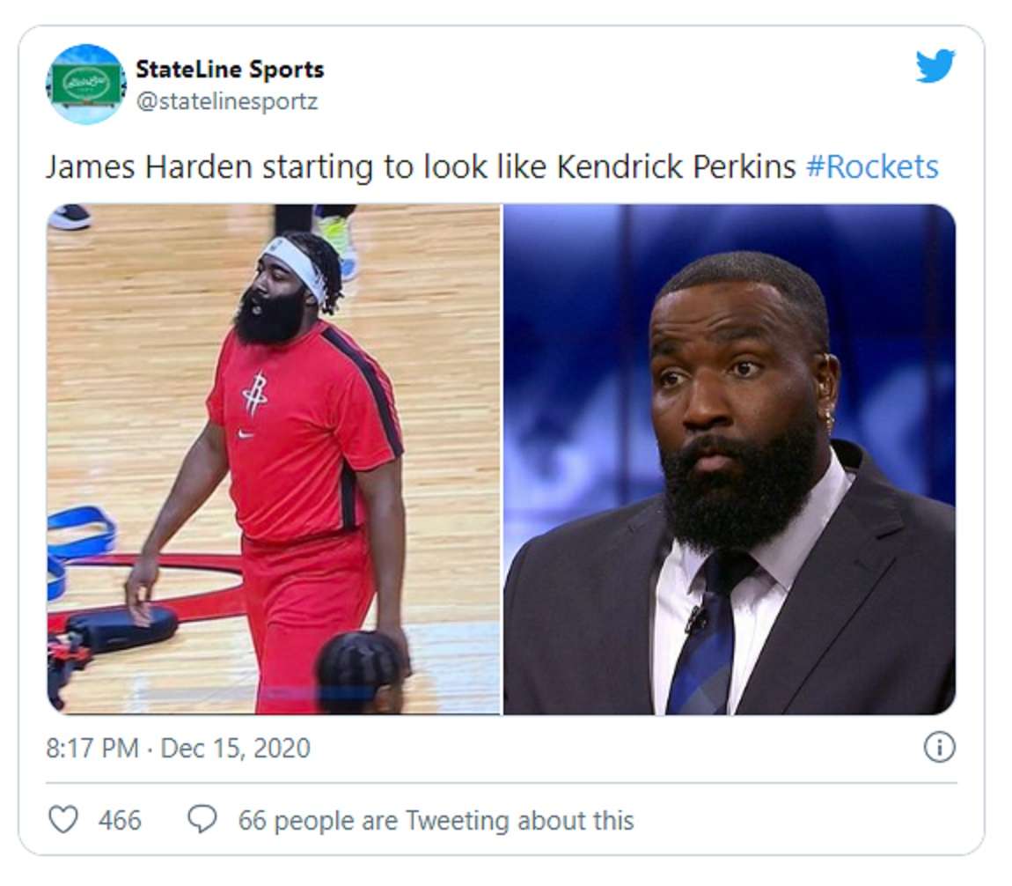Follow the #Rockets hashtag link

[872, 166]
